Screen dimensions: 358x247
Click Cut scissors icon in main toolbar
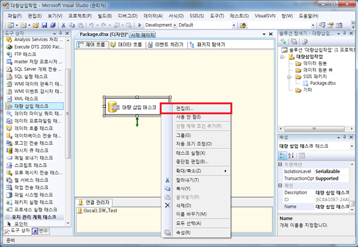tap(64, 25)
